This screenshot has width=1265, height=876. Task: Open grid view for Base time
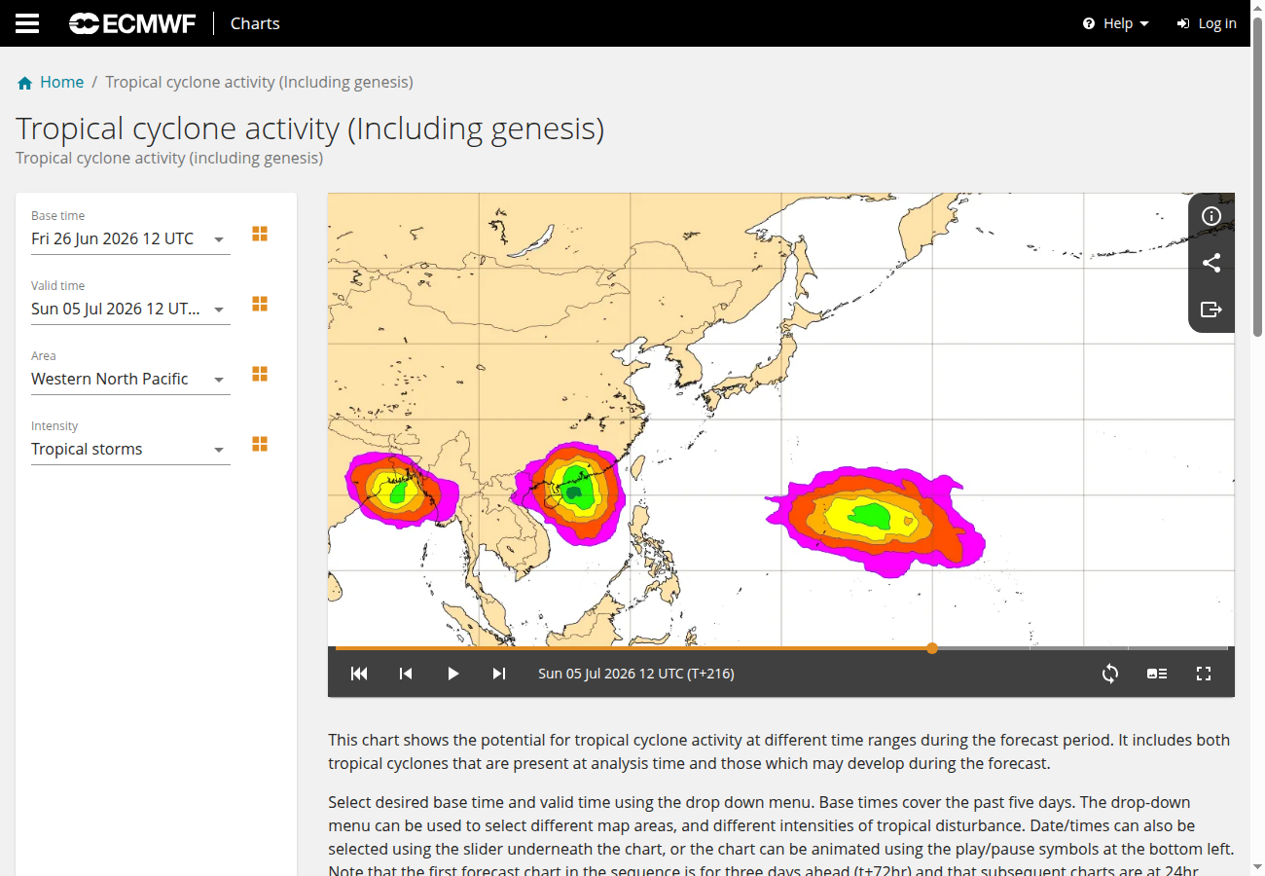tap(260, 234)
